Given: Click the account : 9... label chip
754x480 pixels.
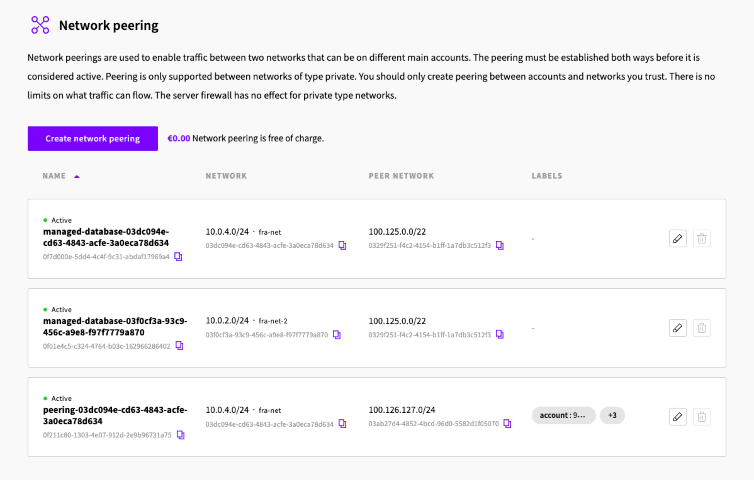Looking at the screenshot, I should (563, 415).
